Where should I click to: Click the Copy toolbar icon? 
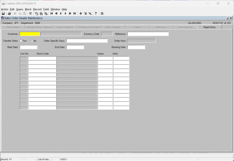[20, 13]
